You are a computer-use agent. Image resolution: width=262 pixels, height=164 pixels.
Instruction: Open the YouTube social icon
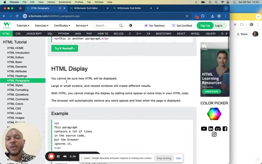pyautogui.click(x=204, y=128)
